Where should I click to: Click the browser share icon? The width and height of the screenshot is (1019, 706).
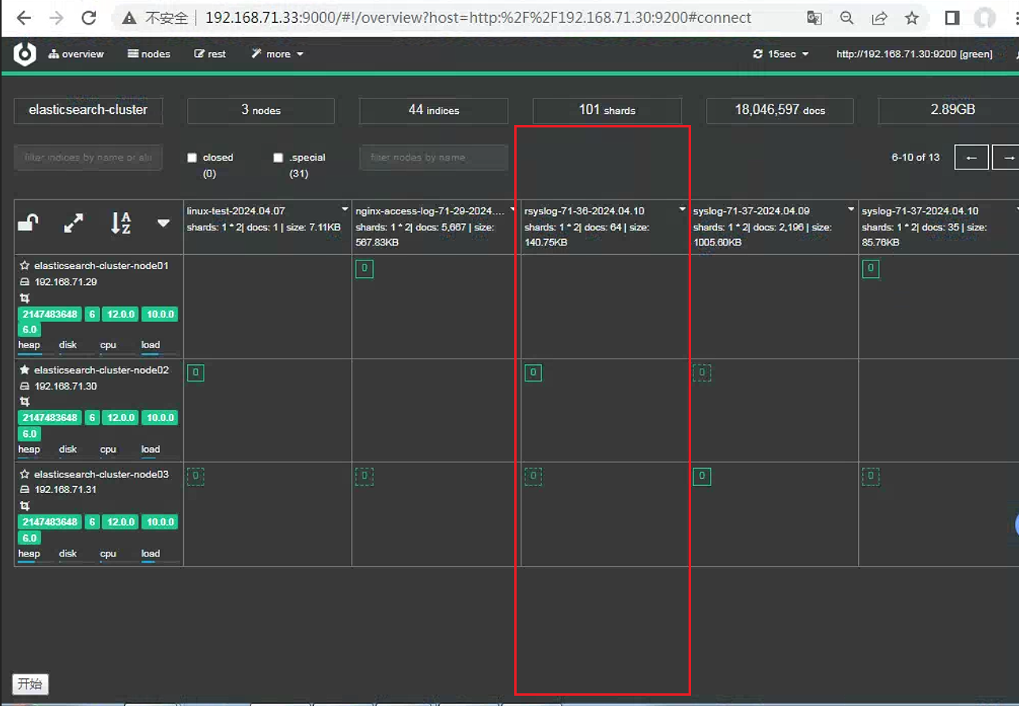[x=880, y=17]
